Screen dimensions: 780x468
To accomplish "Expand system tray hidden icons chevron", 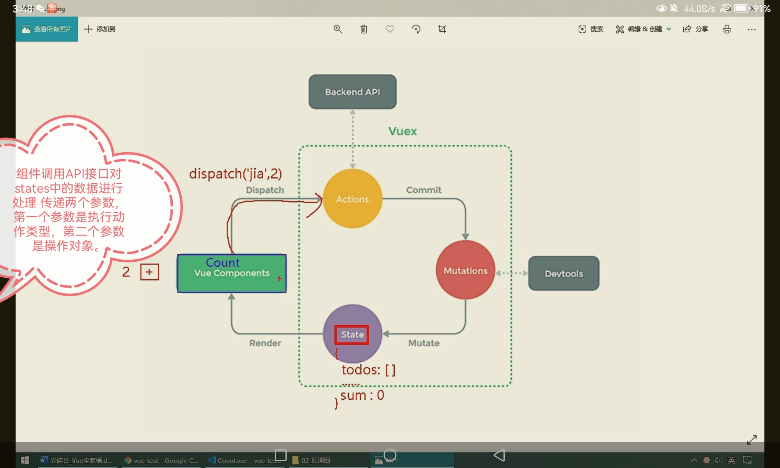I will [x=694, y=460].
